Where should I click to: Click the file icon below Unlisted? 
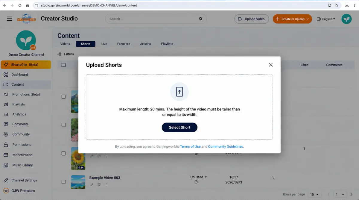coord(196,182)
